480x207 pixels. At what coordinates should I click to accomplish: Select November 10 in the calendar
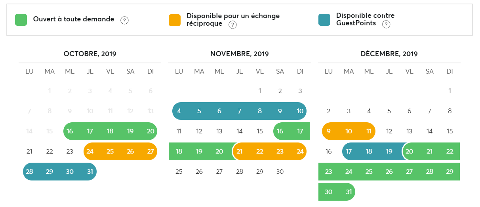300,111
